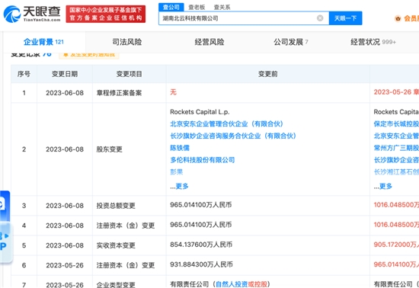
Task: Click the TianYanCha logo
Action: click(x=32, y=14)
